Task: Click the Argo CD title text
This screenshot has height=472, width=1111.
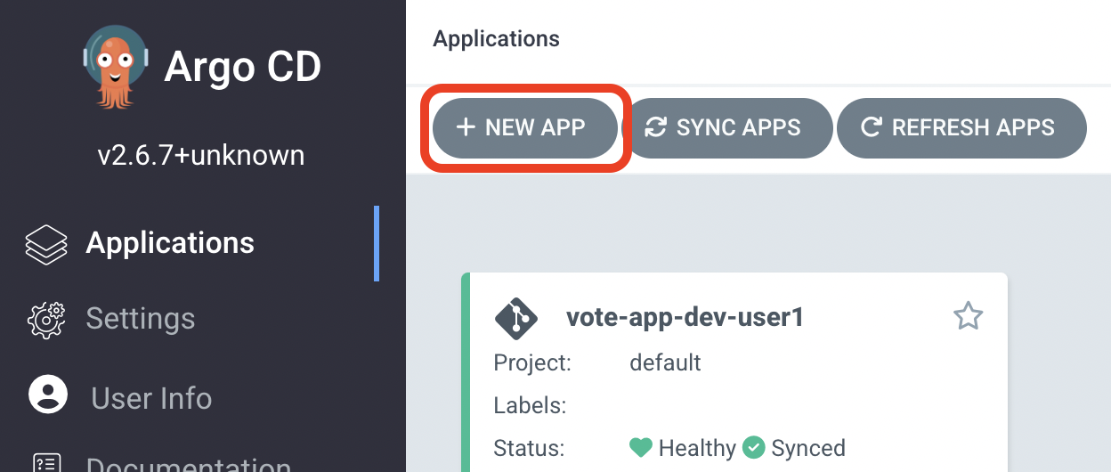Action: coord(243,67)
